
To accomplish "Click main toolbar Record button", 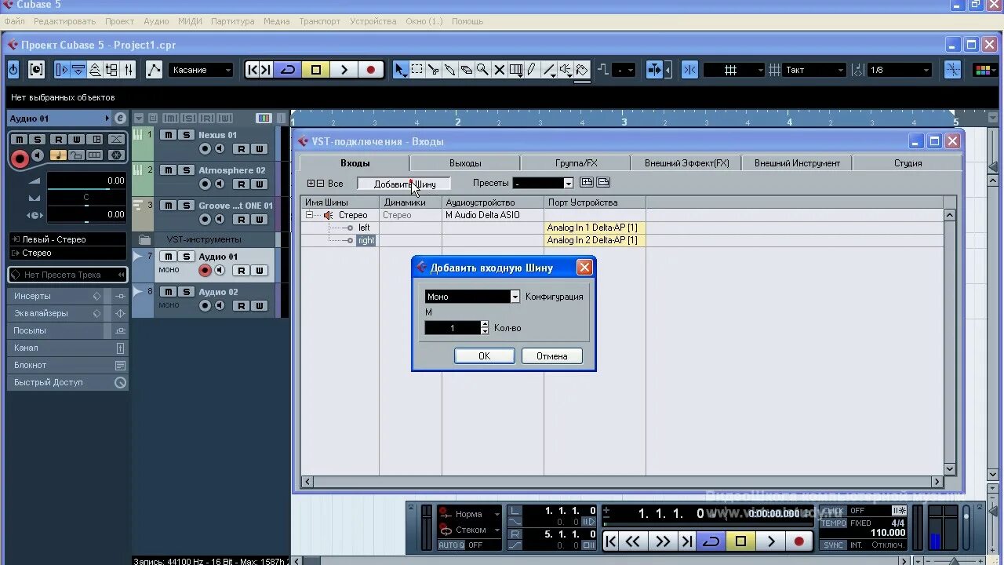I will pos(371,70).
